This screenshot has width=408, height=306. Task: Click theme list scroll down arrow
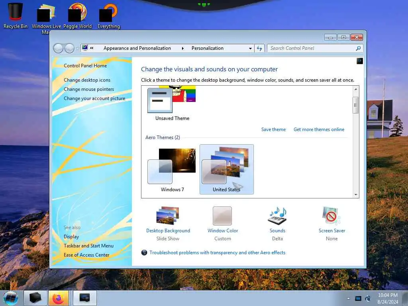[355, 194]
